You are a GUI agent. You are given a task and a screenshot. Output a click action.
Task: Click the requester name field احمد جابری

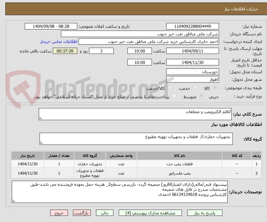coord(149,42)
